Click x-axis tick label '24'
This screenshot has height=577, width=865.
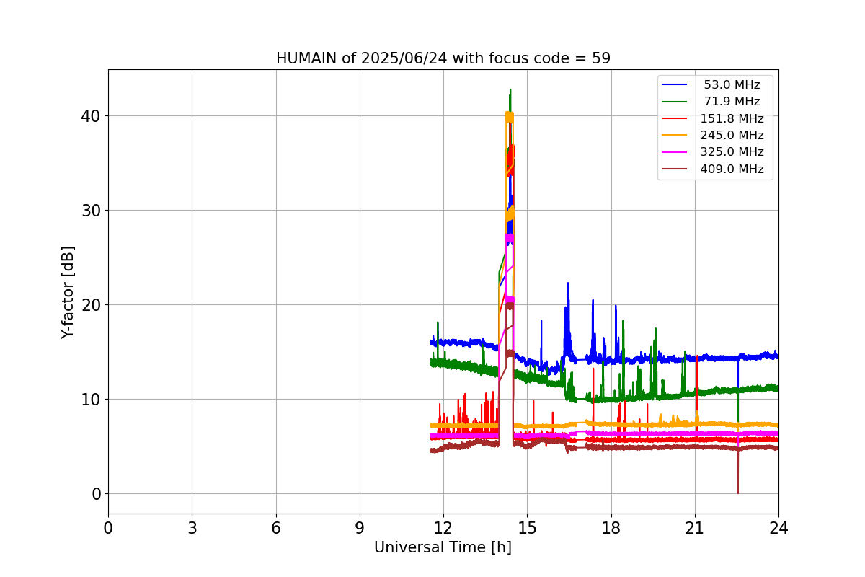click(778, 528)
